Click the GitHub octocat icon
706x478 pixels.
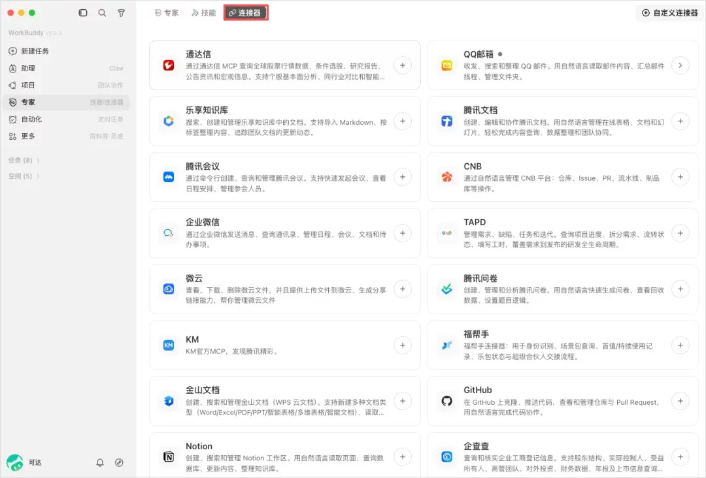point(446,401)
